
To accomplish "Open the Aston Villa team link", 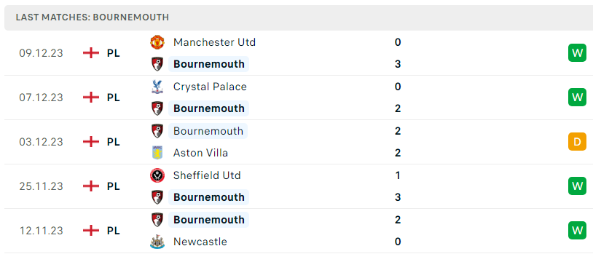I will [x=200, y=153].
